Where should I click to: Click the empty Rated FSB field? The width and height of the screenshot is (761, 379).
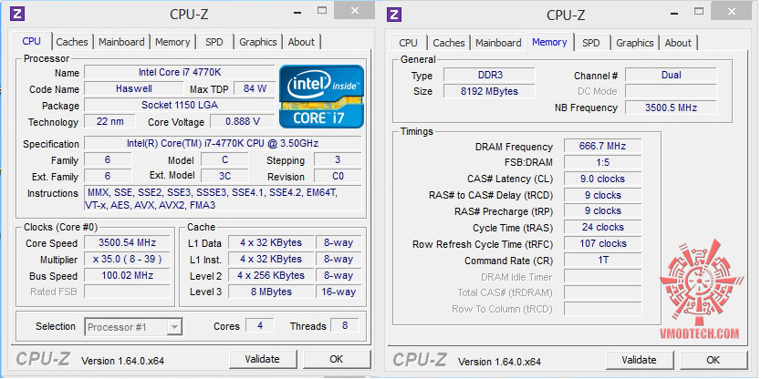127,292
